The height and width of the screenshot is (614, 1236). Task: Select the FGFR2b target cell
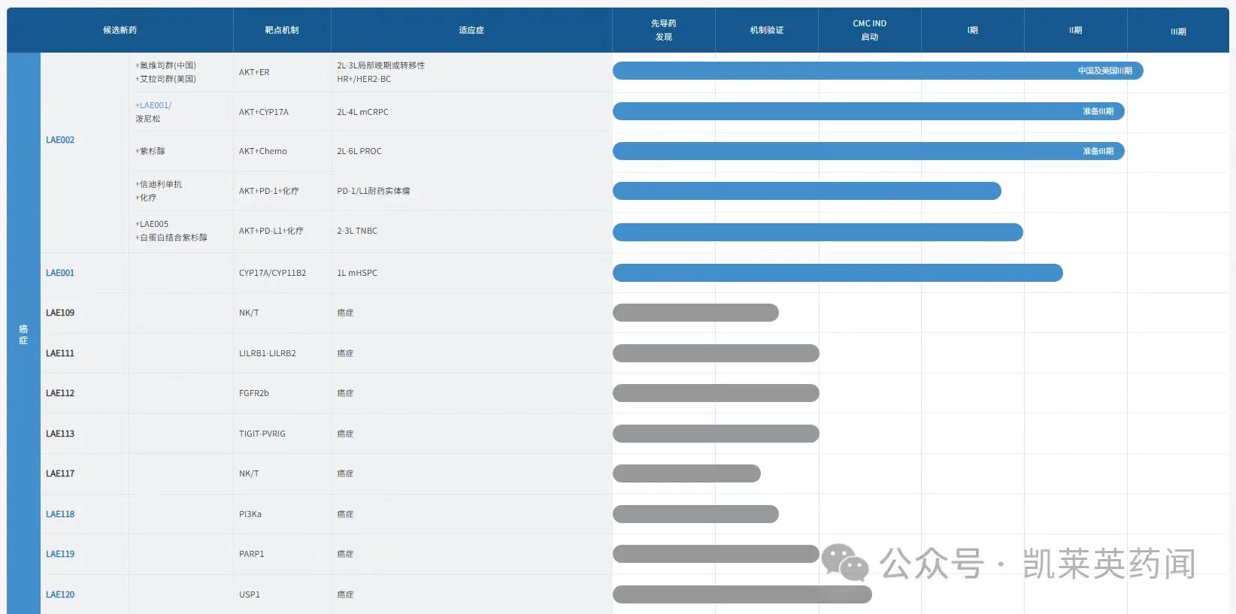[254, 393]
